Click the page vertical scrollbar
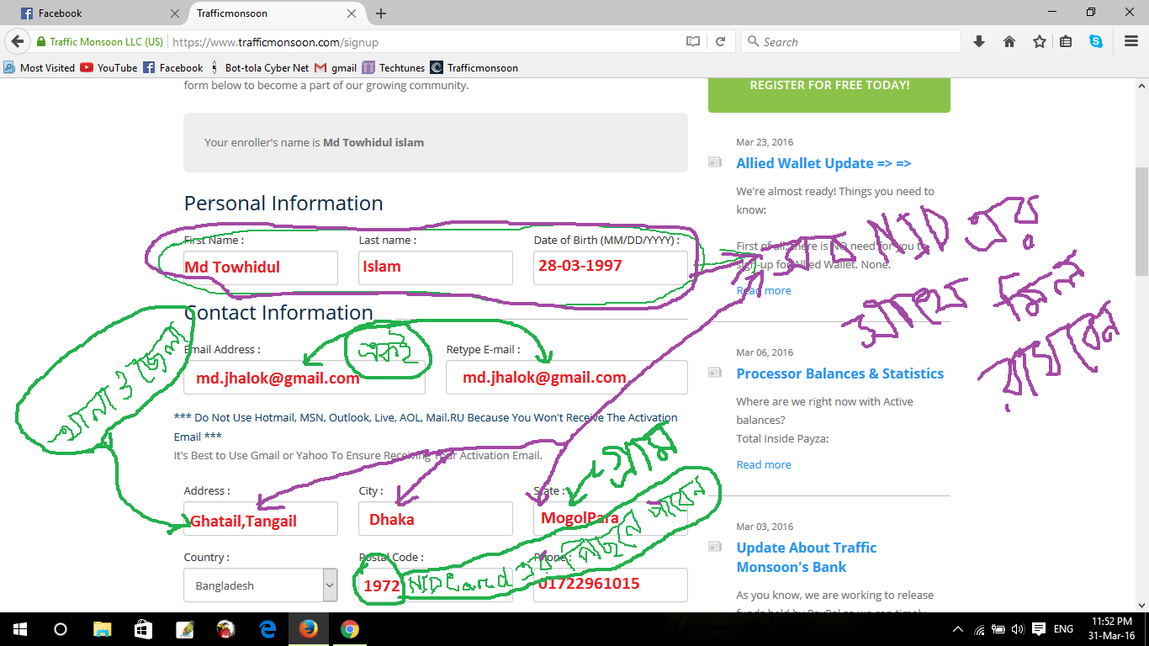Screen dimensions: 1149x646 (x=1141, y=220)
